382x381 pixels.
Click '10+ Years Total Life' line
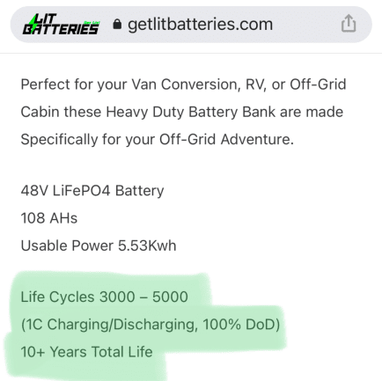[86, 352]
